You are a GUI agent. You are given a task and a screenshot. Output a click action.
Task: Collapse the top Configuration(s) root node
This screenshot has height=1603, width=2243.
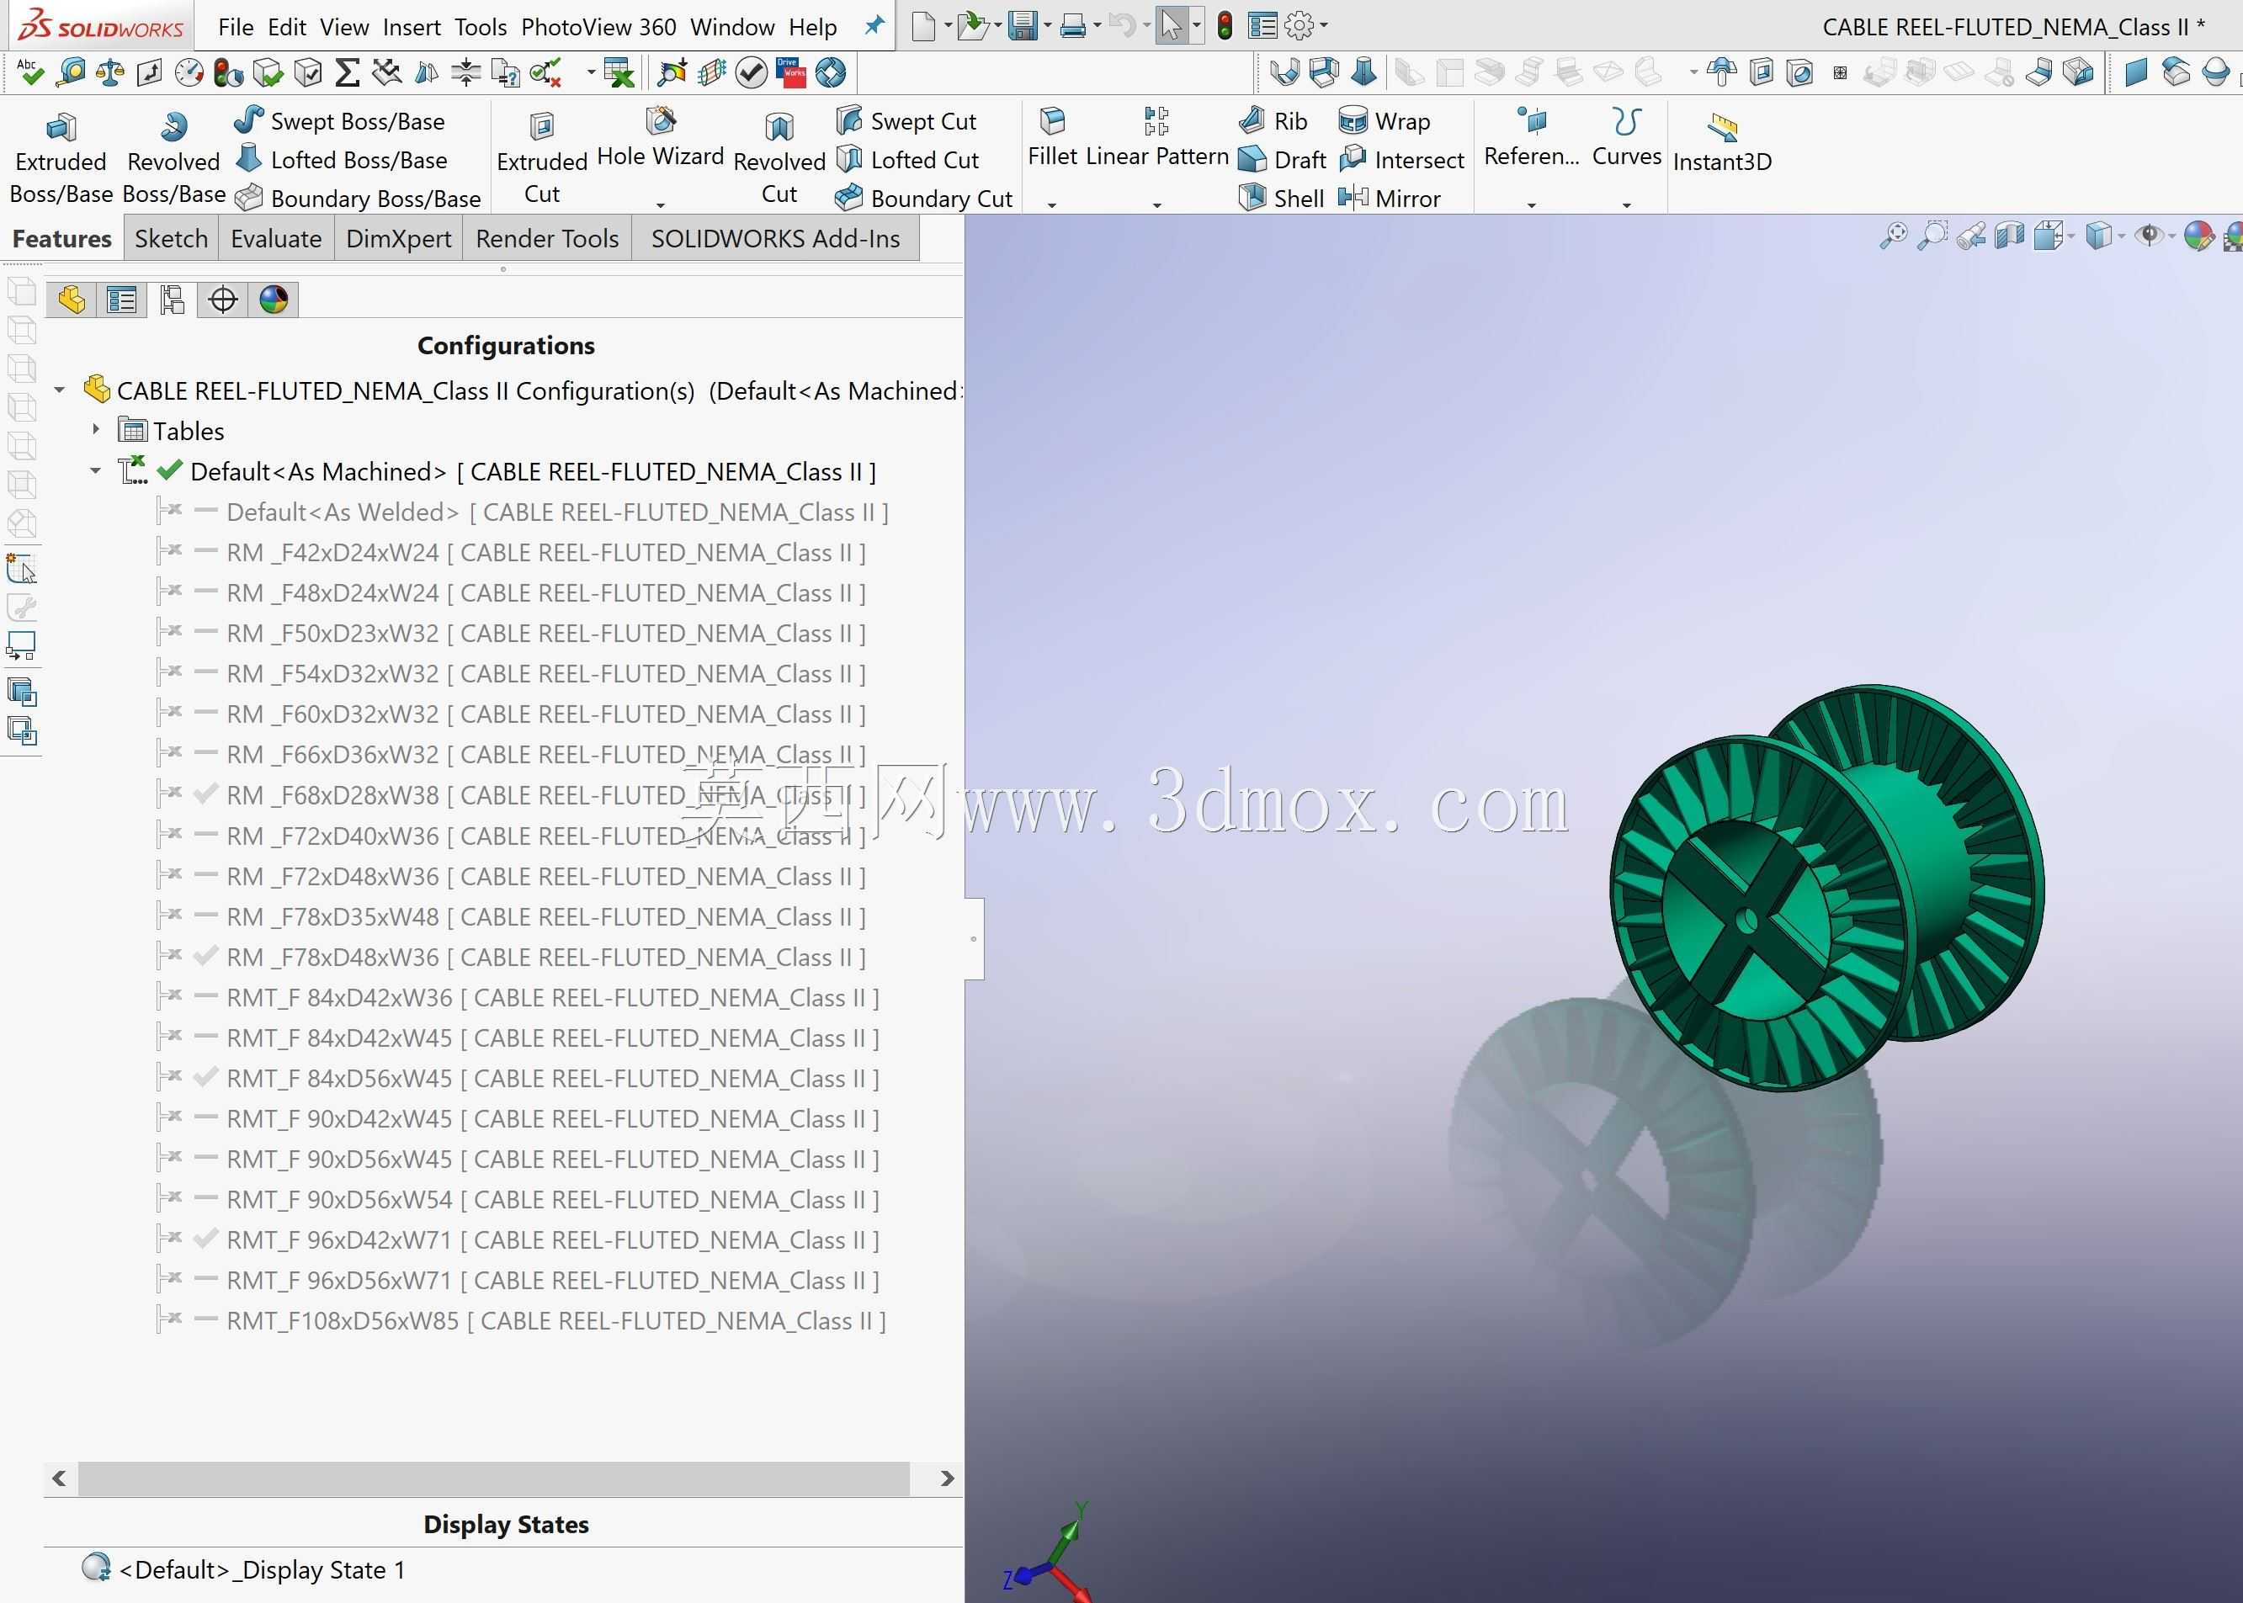[x=59, y=390]
